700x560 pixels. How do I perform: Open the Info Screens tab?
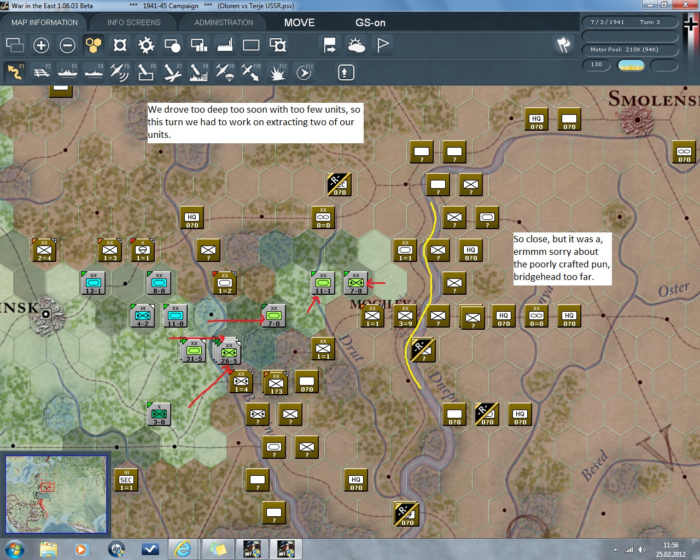pyautogui.click(x=134, y=22)
